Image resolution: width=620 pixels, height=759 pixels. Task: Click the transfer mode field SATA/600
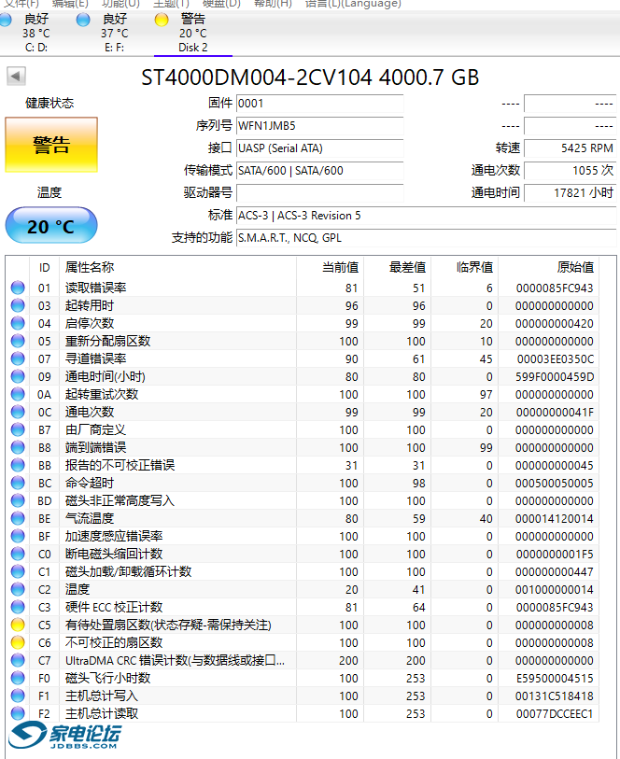(320, 171)
